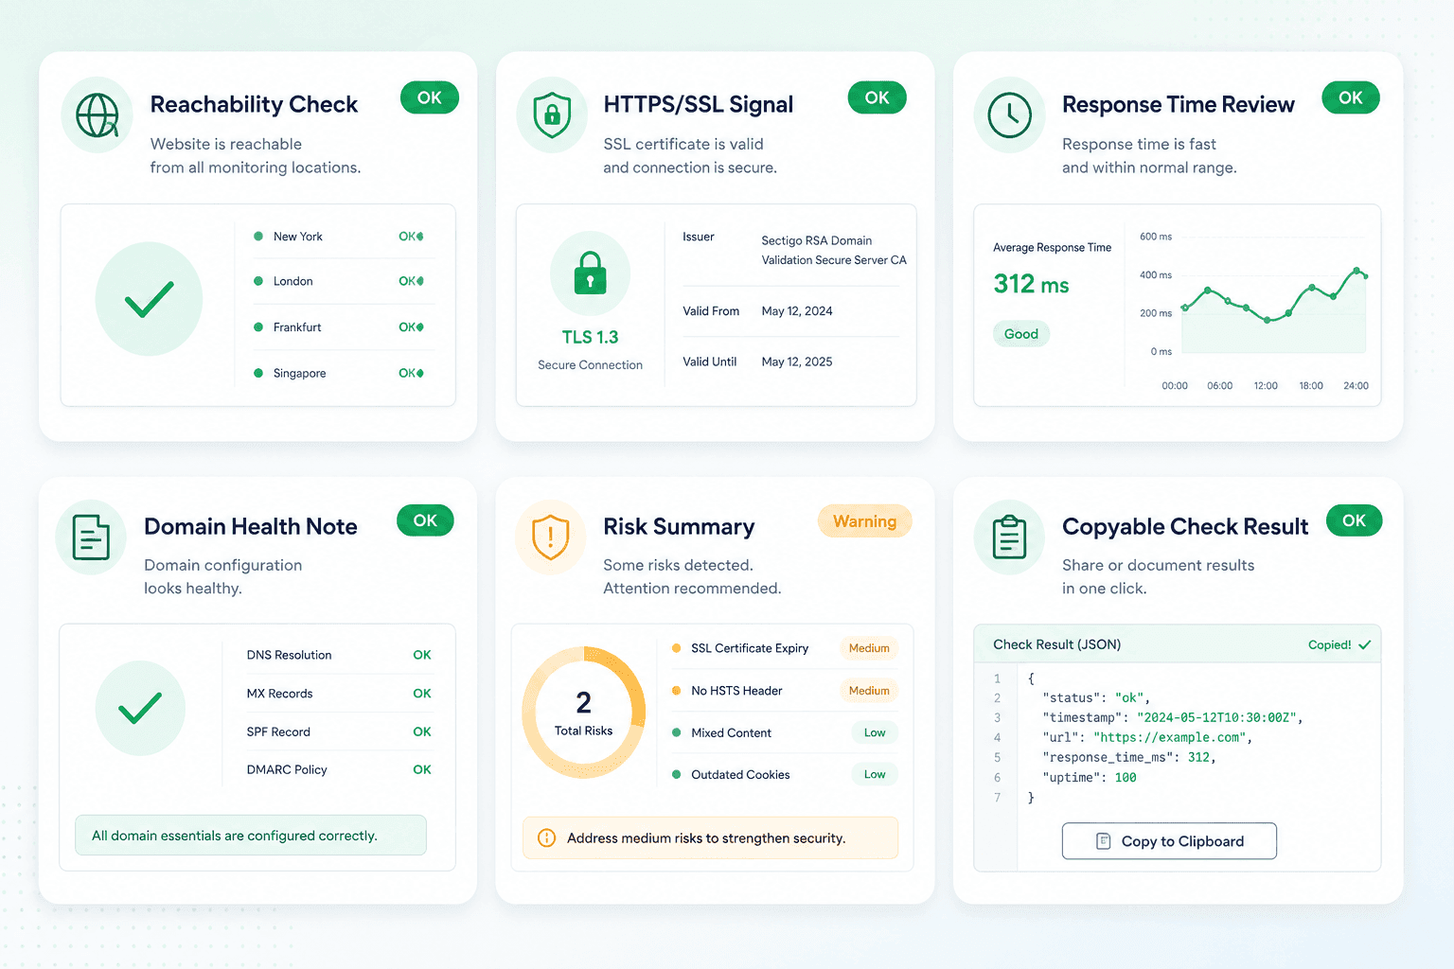This screenshot has height=969, width=1454.
Task: Click the response time line chart
Action: click(x=1274, y=308)
